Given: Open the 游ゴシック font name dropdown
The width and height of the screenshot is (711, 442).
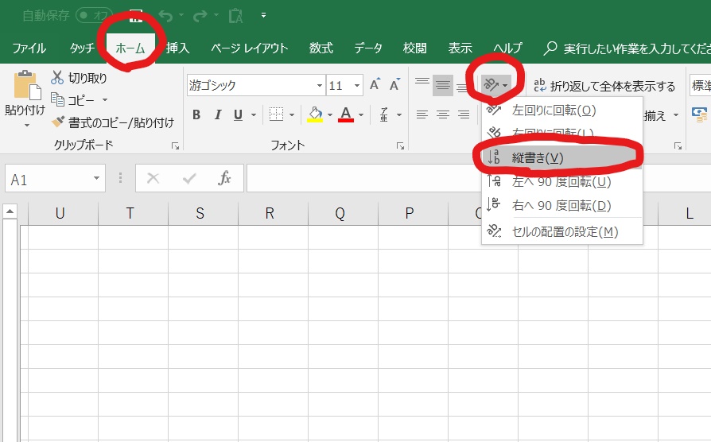Looking at the screenshot, I should point(320,85).
